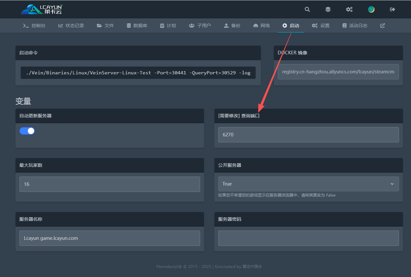Expand the 公开服务器 True dropdown
Viewport: 411px width, 277px height.
(x=308, y=184)
